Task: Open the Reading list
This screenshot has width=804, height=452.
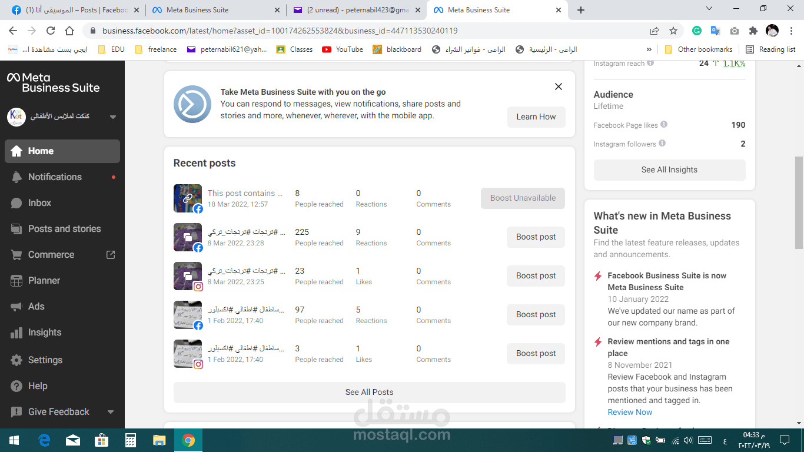Action: [770, 49]
